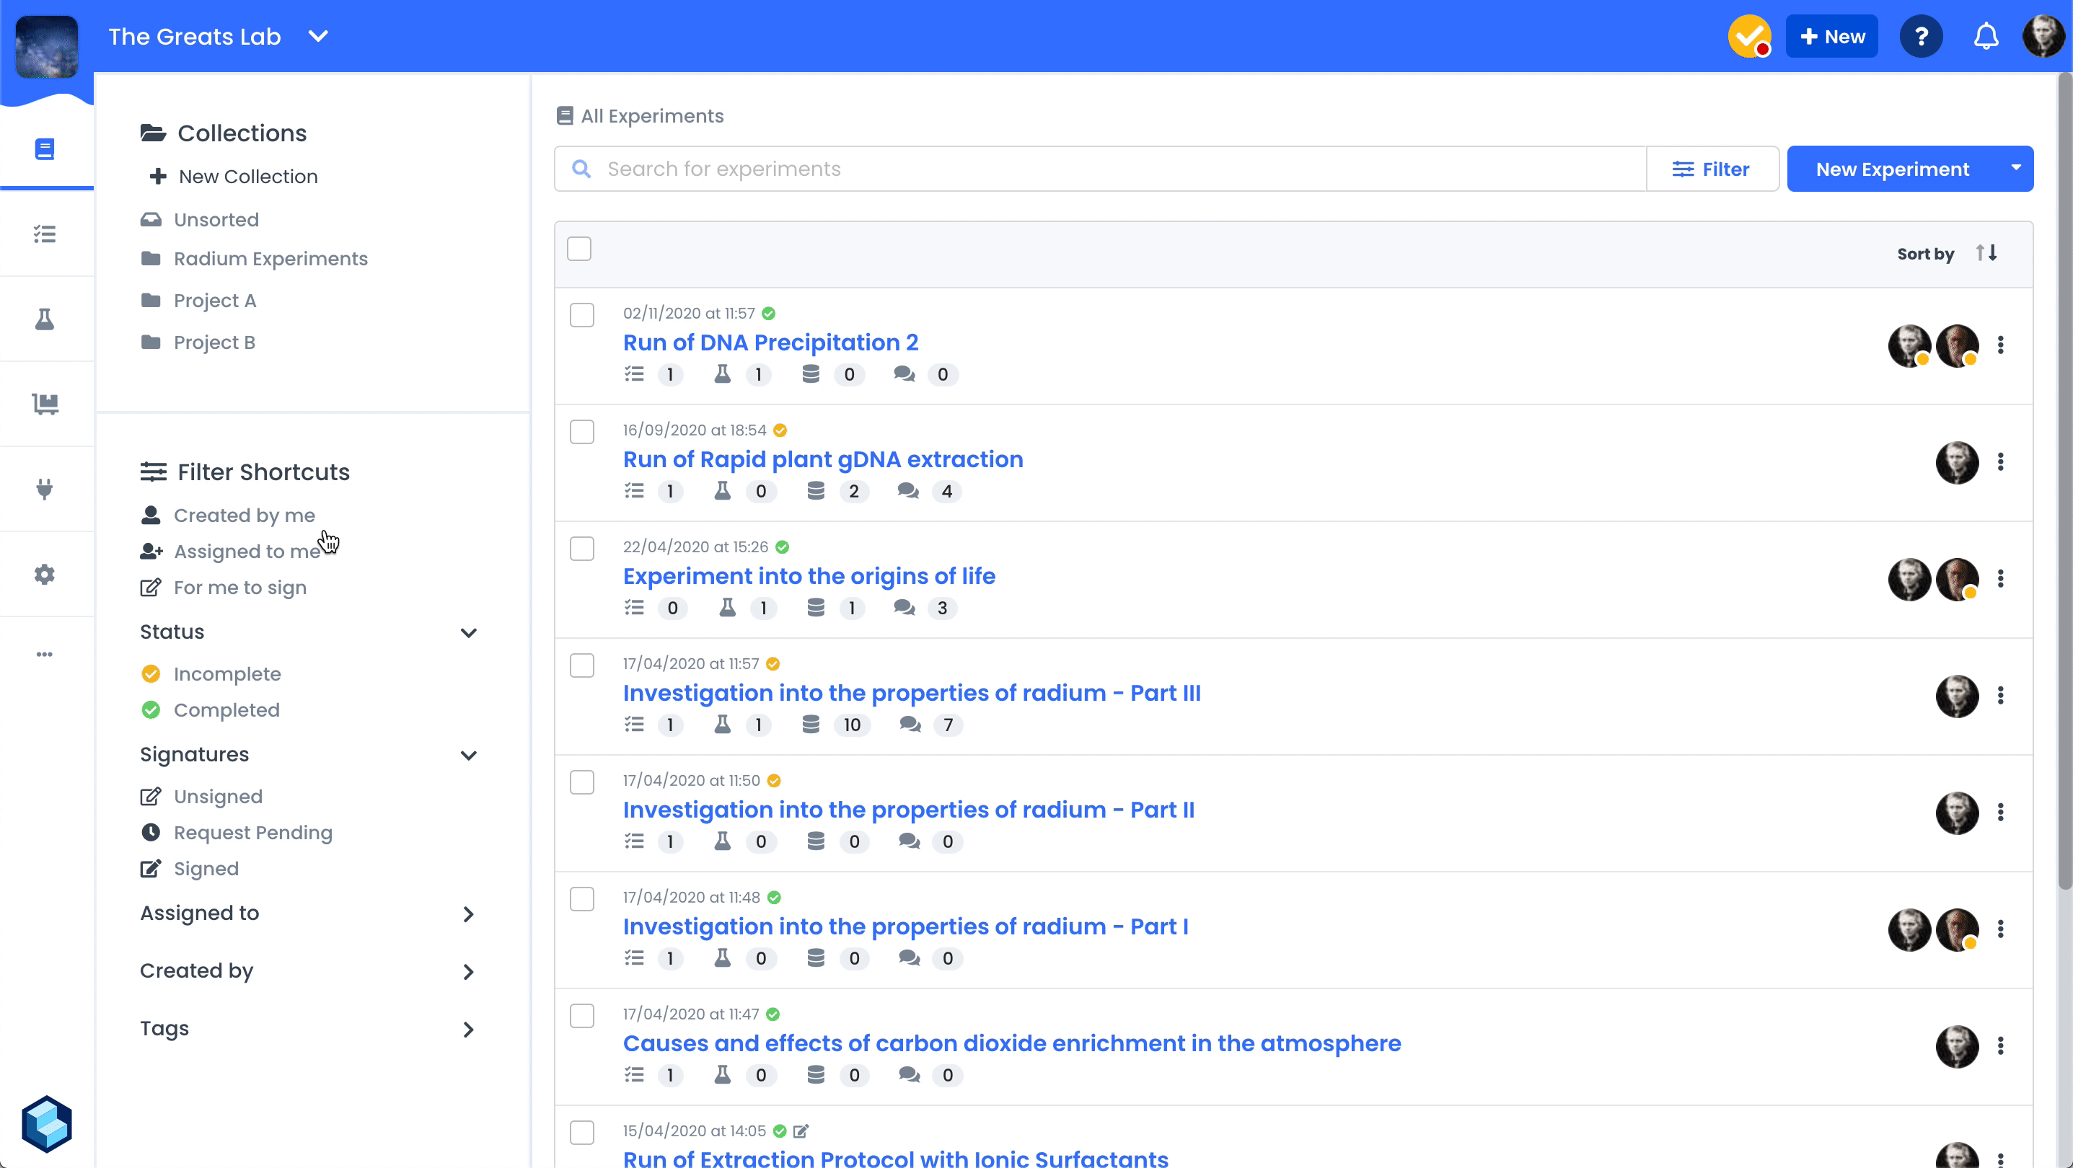Tick checkbox for Run of DNA Precipitation 2

[582, 314]
